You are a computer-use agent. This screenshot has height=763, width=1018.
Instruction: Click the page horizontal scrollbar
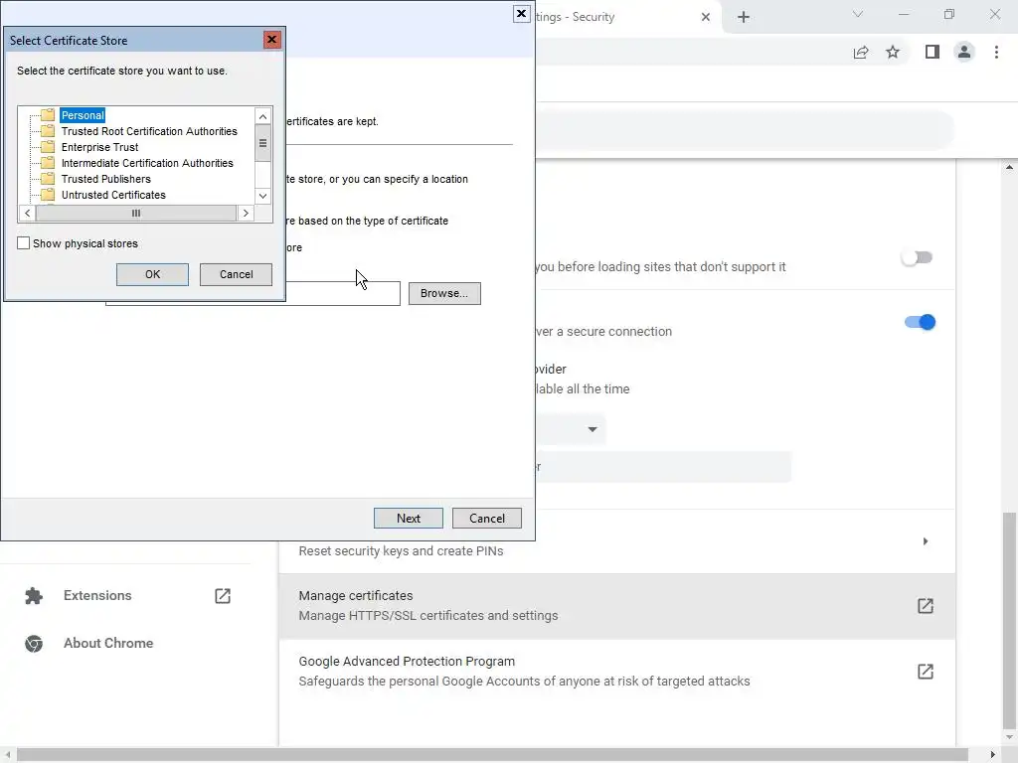493,755
